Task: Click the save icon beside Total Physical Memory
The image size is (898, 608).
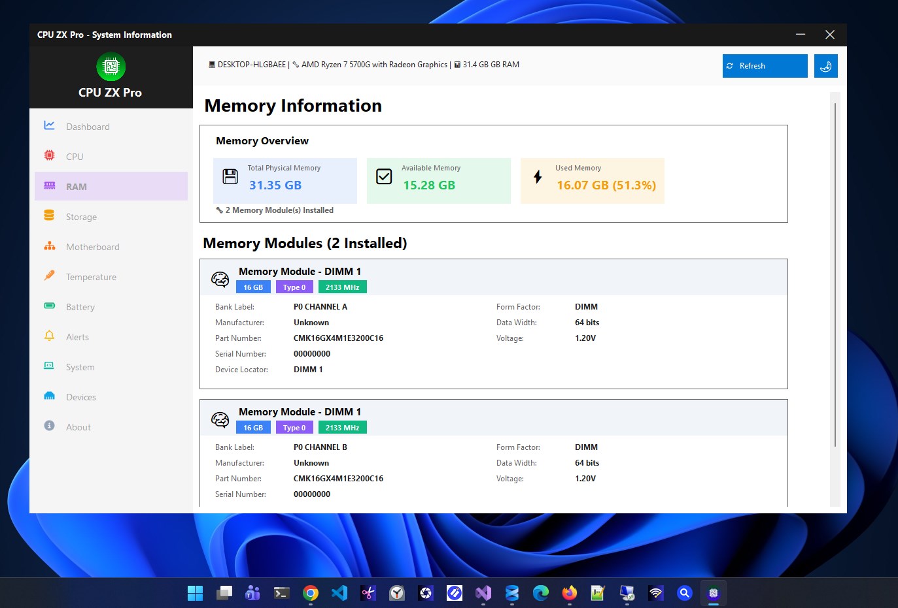Action: [x=230, y=176]
